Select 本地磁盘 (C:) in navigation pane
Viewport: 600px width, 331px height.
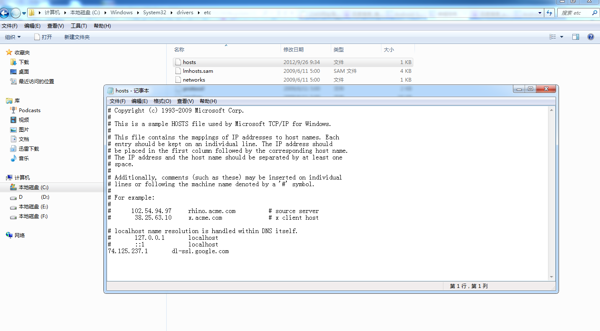tap(33, 187)
